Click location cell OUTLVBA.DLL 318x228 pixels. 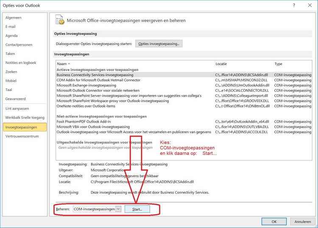[242, 127]
